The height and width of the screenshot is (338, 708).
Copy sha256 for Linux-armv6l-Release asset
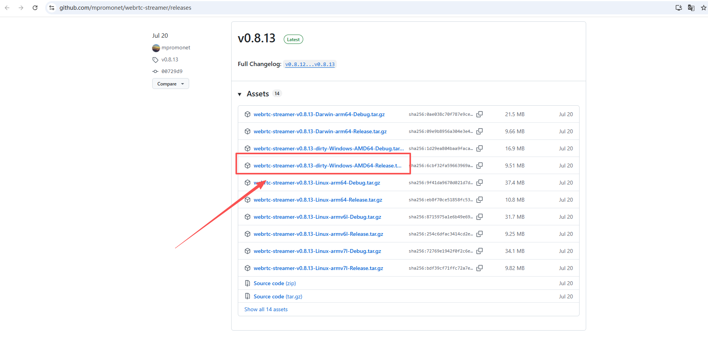(480, 234)
